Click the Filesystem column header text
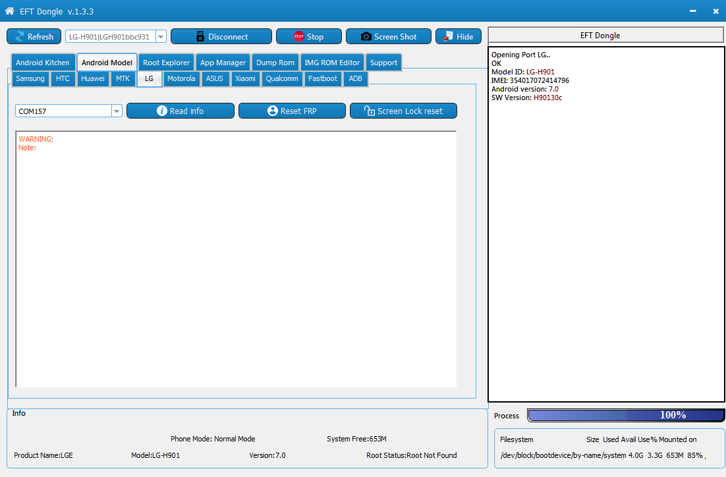 517,439
